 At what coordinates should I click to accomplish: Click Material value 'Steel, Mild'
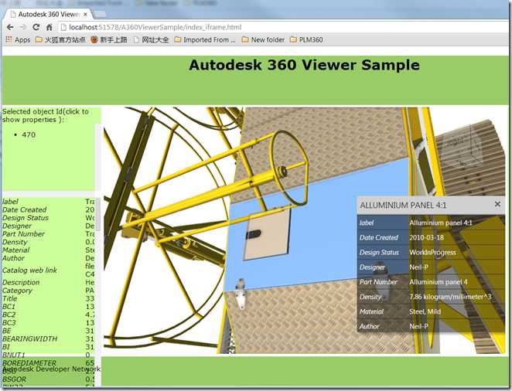point(425,311)
